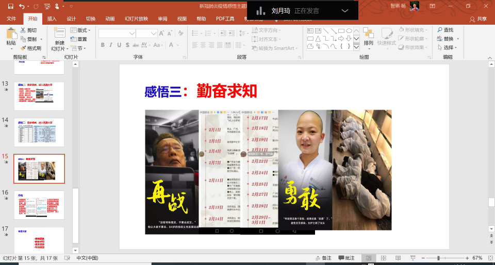This screenshot has width=495, height=265.
Task: Select the oval shape in gallery
Action: click(x=349, y=30)
